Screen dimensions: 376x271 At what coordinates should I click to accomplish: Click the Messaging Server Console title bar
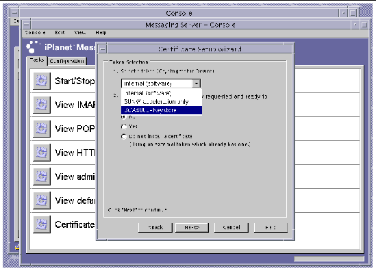(190, 25)
